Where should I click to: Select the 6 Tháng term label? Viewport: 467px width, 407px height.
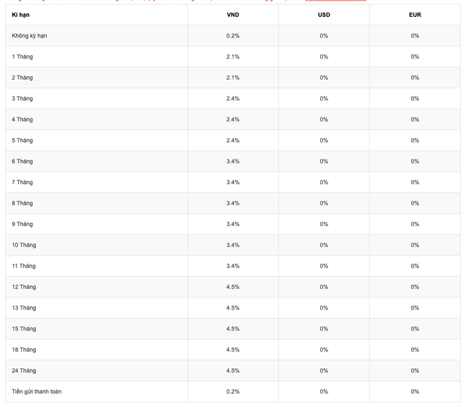(22, 161)
